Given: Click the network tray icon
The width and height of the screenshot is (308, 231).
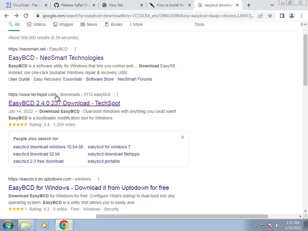Looking at the screenshot, I should point(263,225).
